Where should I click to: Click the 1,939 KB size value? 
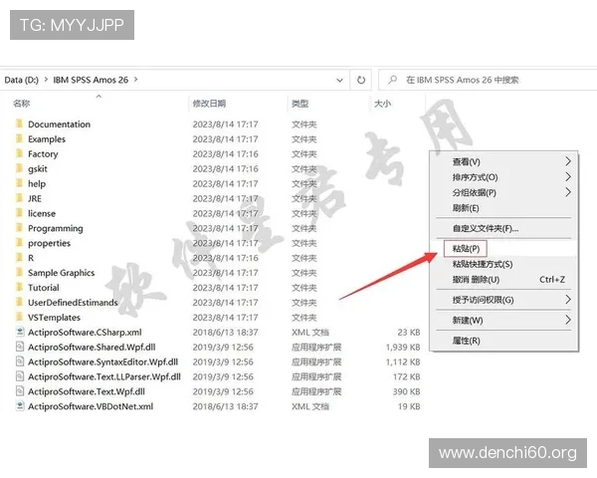click(x=403, y=347)
